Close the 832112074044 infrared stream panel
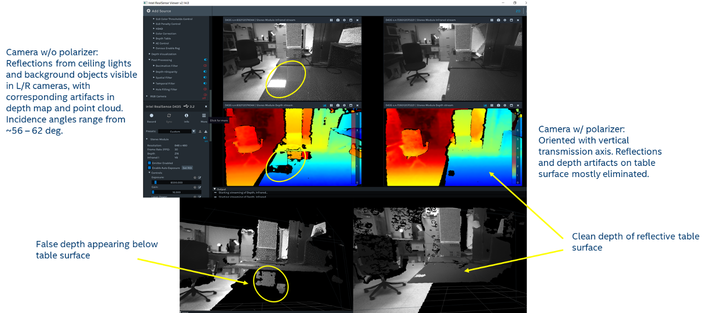Viewport: 708px width, 313px height. click(358, 20)
